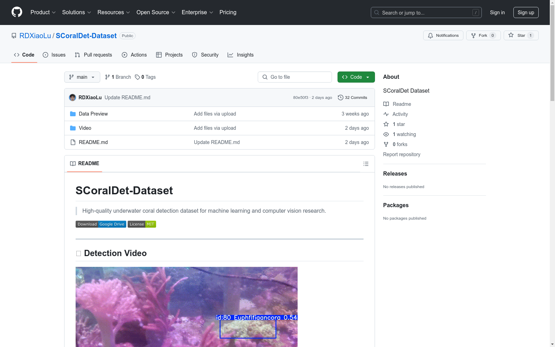555x347 pixels.
Task: Click the Star icon button
Action: click(x=511, y=35)
